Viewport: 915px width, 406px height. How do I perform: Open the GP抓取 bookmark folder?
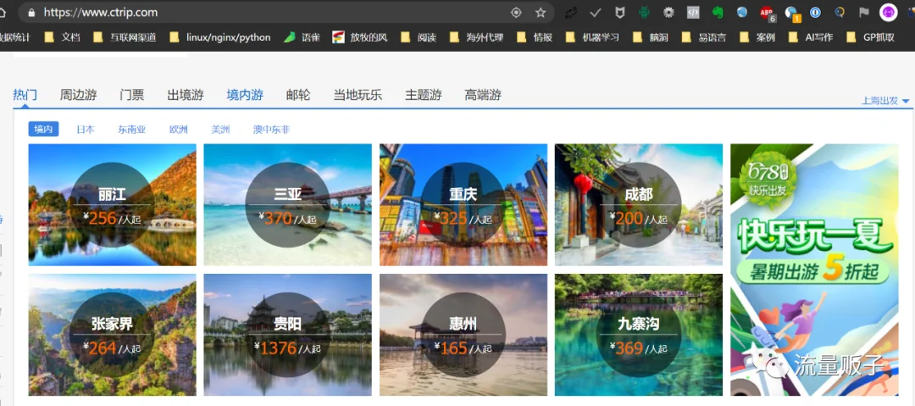point(870,37)
